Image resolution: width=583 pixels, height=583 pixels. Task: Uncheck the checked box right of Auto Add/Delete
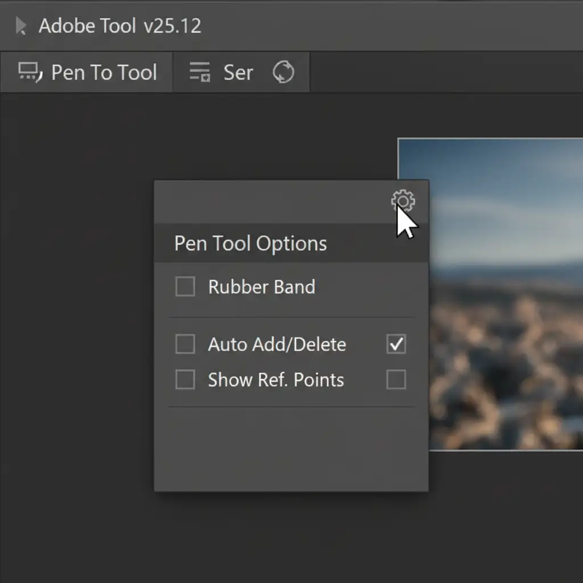click(x=396, y=344)
